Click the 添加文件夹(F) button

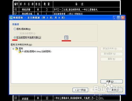tap(112, 49)
